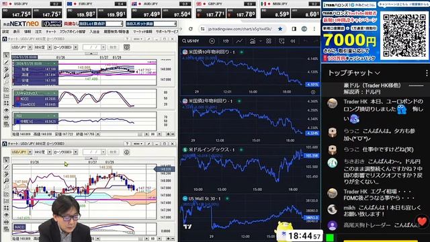
Task: Close the OHLC data box in upper chart
Action: (x=54, y=63)
